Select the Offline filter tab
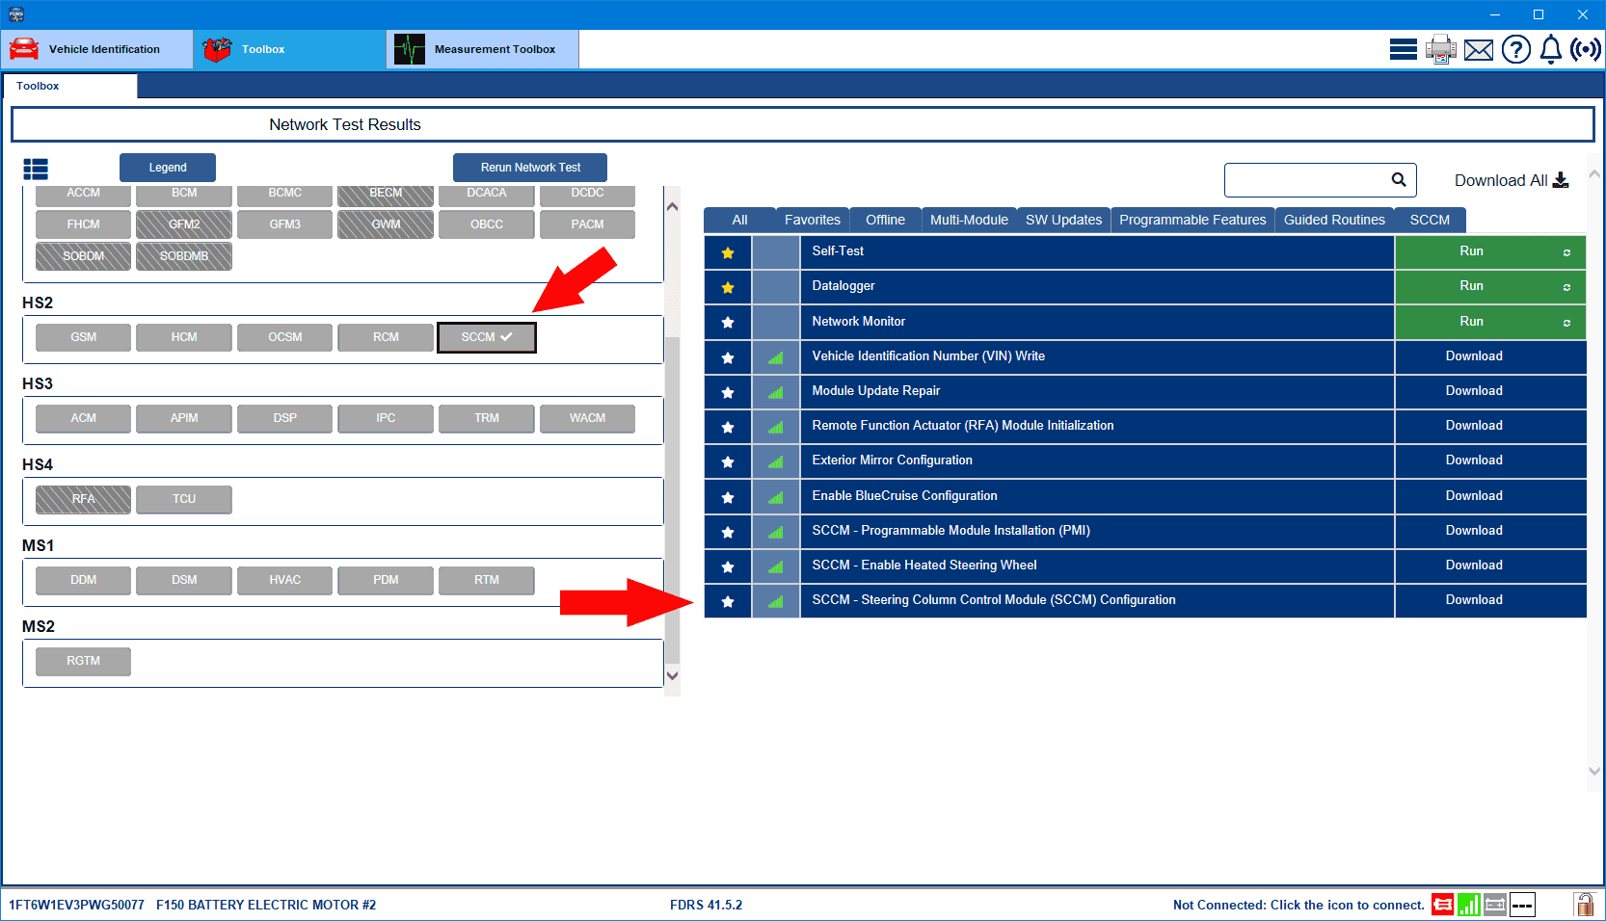This screenshot has width=1606, height=921. point(885,220)
